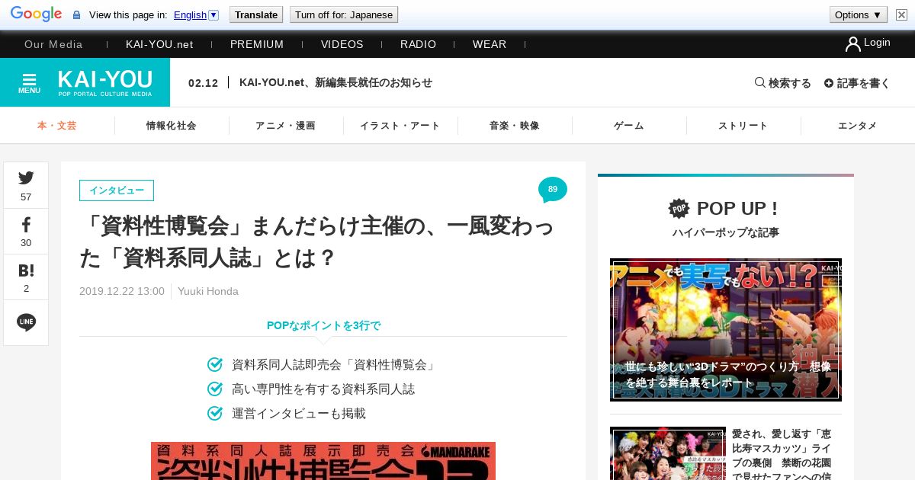Click the publish date 2019.12.22 13:00
Viewport: 915px width, 480px height.
(x=122, y=291)
